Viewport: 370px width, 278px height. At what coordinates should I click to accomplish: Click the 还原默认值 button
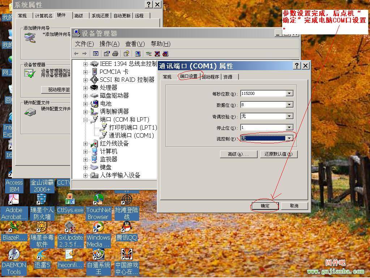click(279, 154)
